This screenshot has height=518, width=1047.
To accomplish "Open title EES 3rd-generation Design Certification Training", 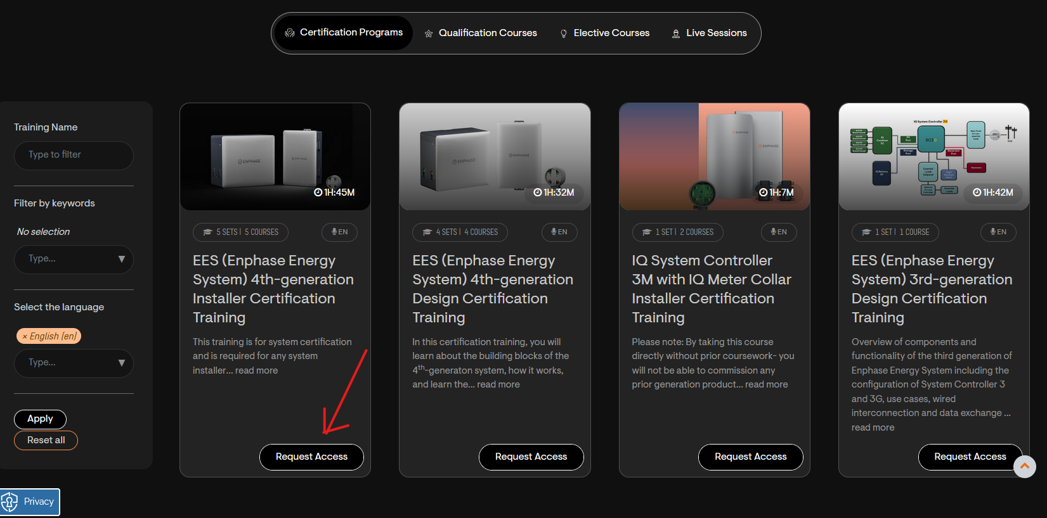I will (932, 289).
